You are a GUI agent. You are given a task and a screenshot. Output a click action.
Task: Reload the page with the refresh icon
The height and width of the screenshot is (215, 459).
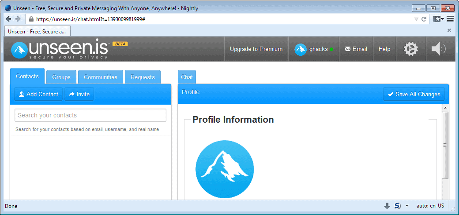click(424, 19)
